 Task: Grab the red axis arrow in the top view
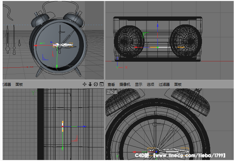click(136, 47)
